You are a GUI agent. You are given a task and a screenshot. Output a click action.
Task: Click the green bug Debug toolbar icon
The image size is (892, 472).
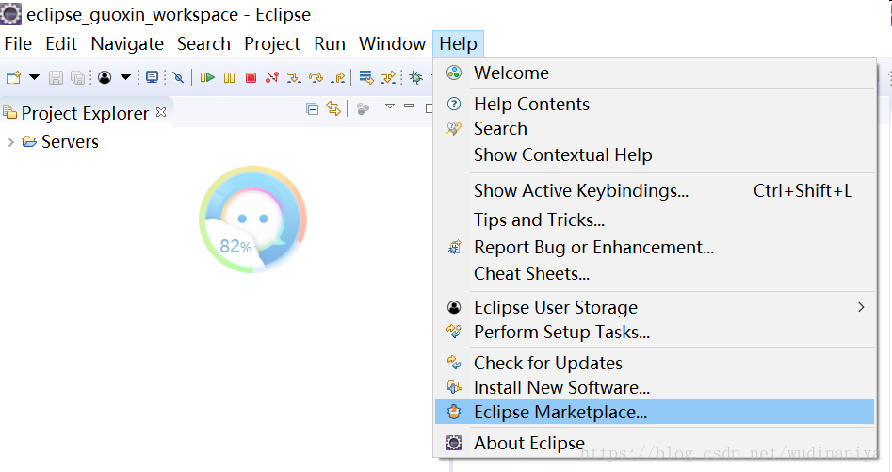click(x=415, y=77)
